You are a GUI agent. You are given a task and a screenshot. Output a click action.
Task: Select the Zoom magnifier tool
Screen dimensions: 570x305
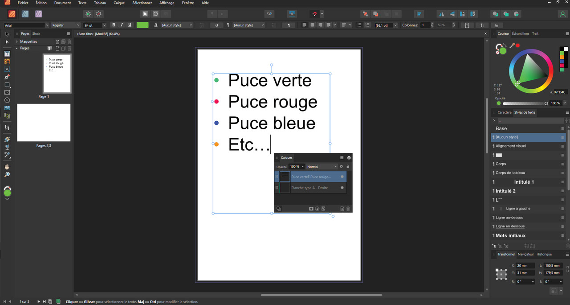coord(7,174)
